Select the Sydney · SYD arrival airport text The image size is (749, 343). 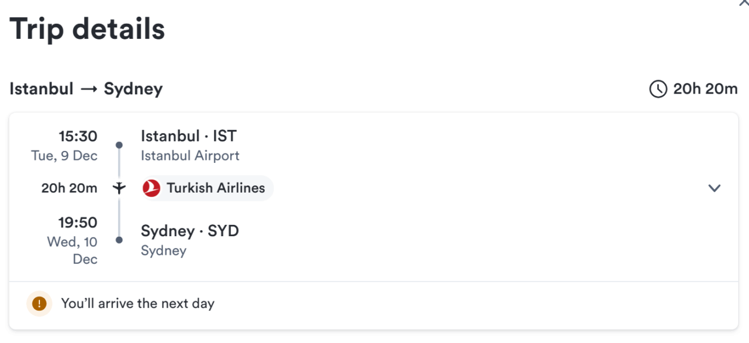coord(190,231)
